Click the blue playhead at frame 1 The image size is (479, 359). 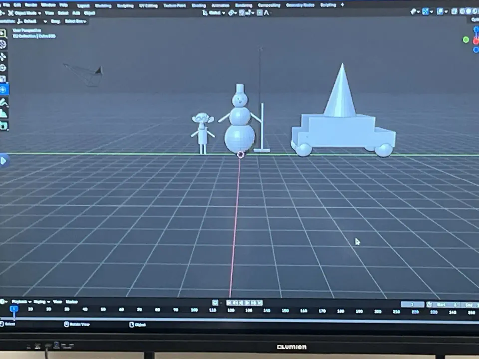14,309
